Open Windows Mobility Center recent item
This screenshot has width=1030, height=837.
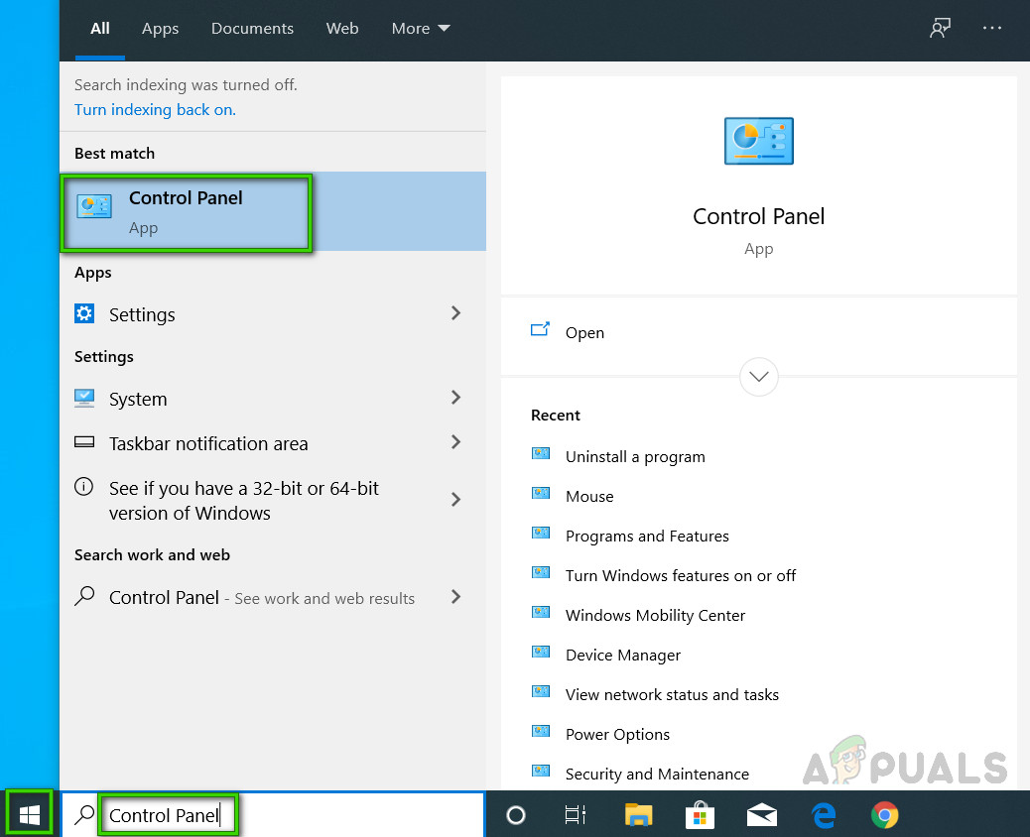pyautogui.click(x=655, y=615)
